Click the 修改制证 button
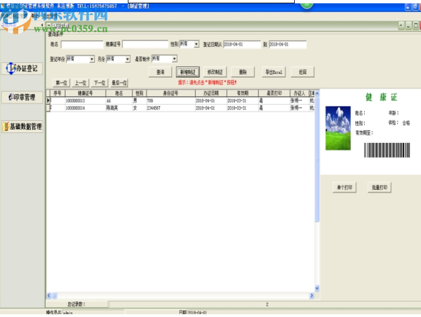The height and width of the screenshot is (317, 421). [215, 72]
